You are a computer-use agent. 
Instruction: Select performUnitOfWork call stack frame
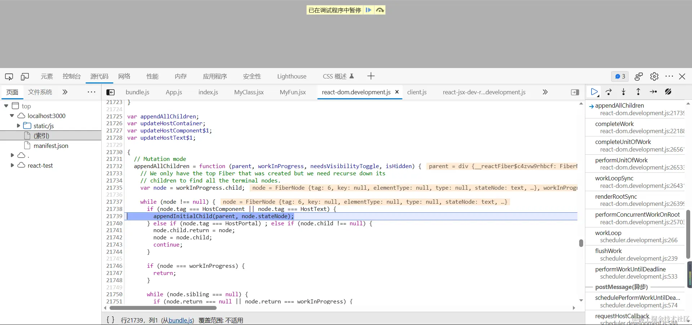[635, 164]
